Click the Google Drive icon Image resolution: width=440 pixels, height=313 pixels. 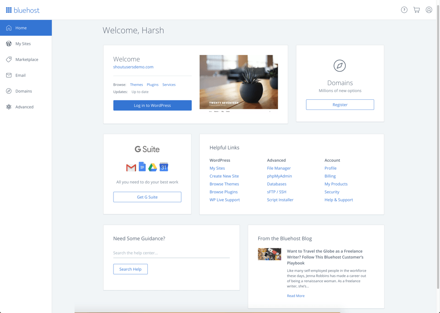[153, 167]
